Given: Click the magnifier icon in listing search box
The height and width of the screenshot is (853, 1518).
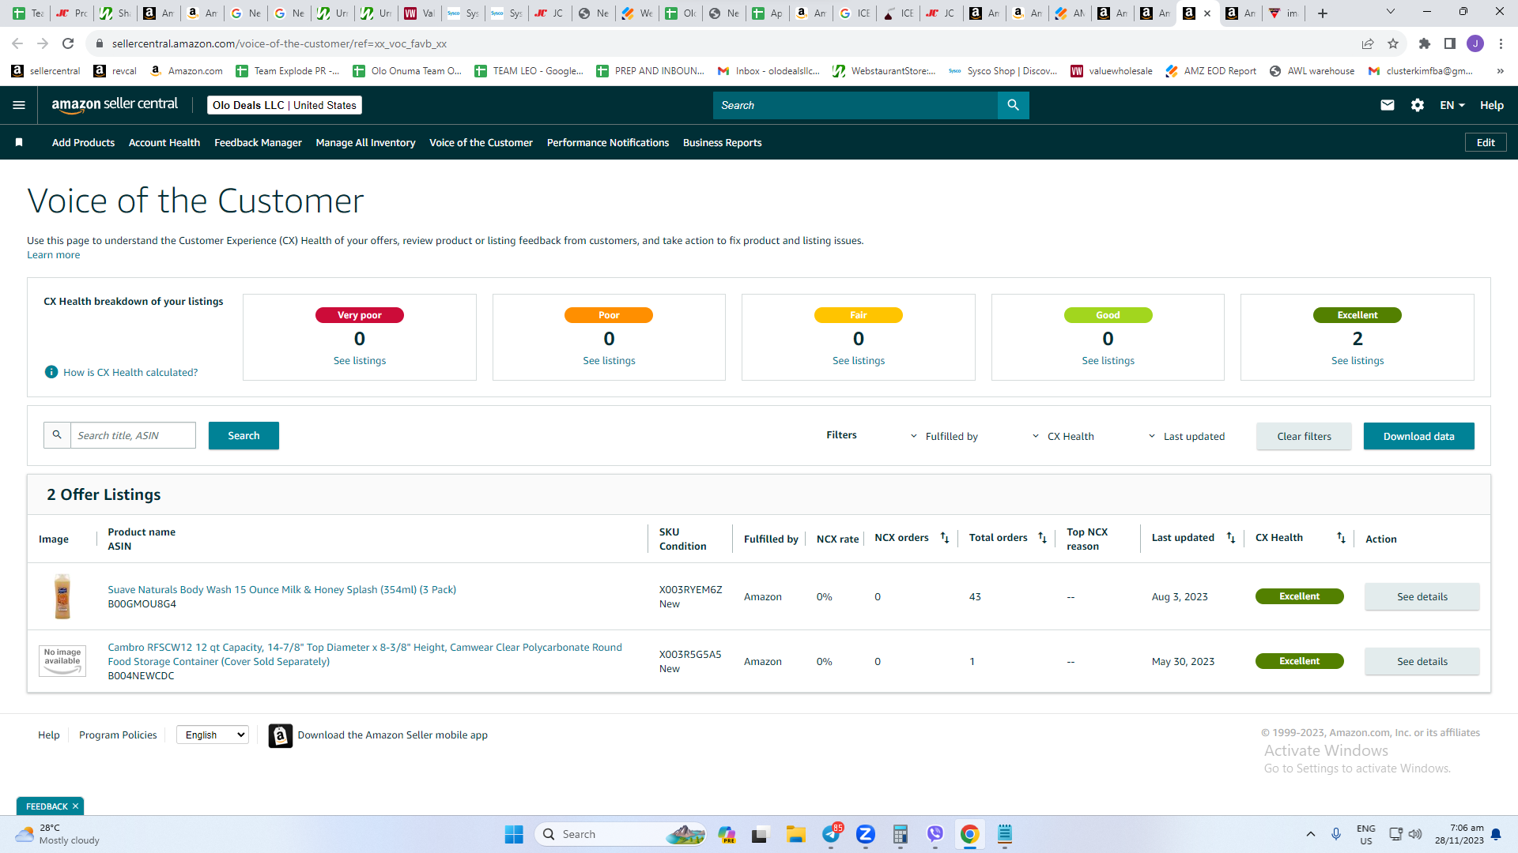Looking at the screenshot, I should [x=57, y=435].
